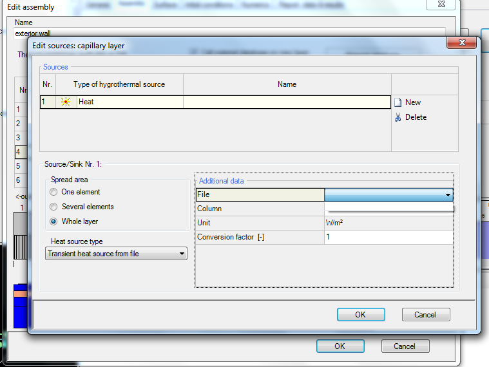This screenshot has width=489, height=367.
Task: Click the assembly Name field 'exterior wall'
Action: [193, 33]
